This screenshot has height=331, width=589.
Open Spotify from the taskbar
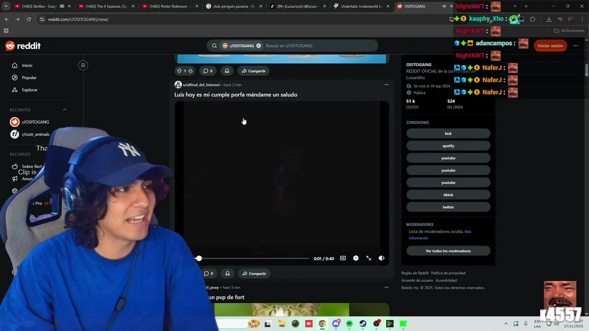coord(349,324)
